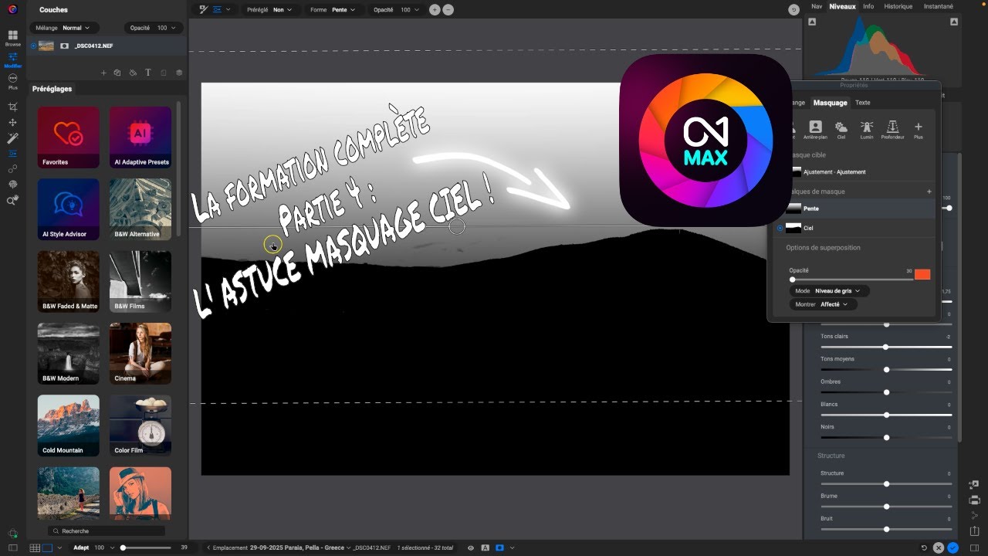Add a mask layer with plus icon
Image resolution: width=988 pixels, height=556 pixels.
[929, 192]
